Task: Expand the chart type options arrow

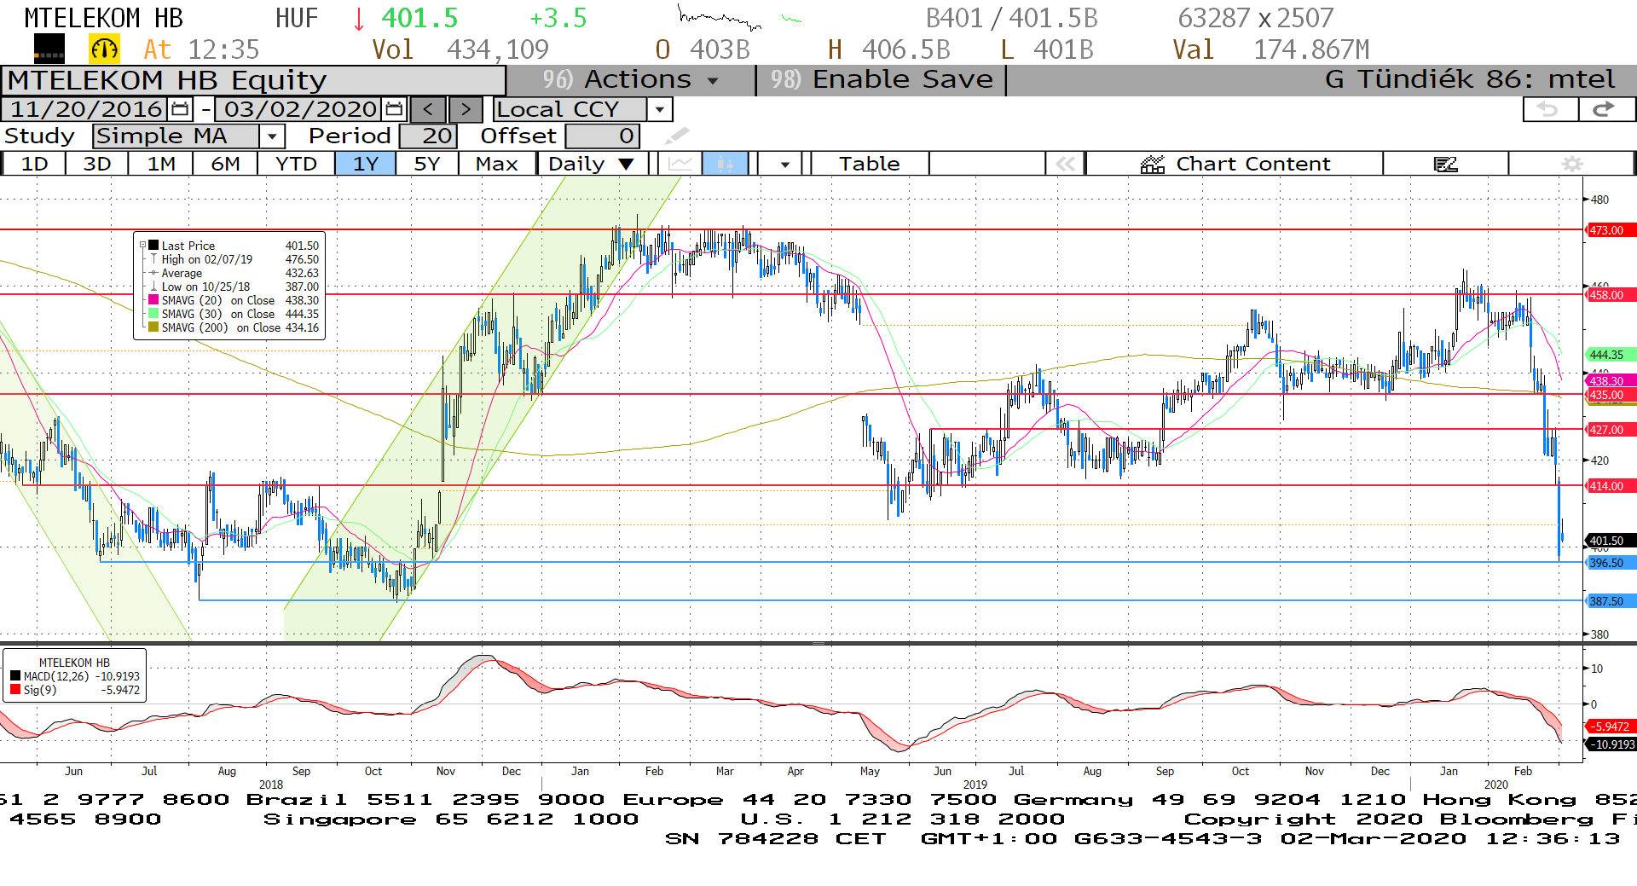Action: pos(784,164)
